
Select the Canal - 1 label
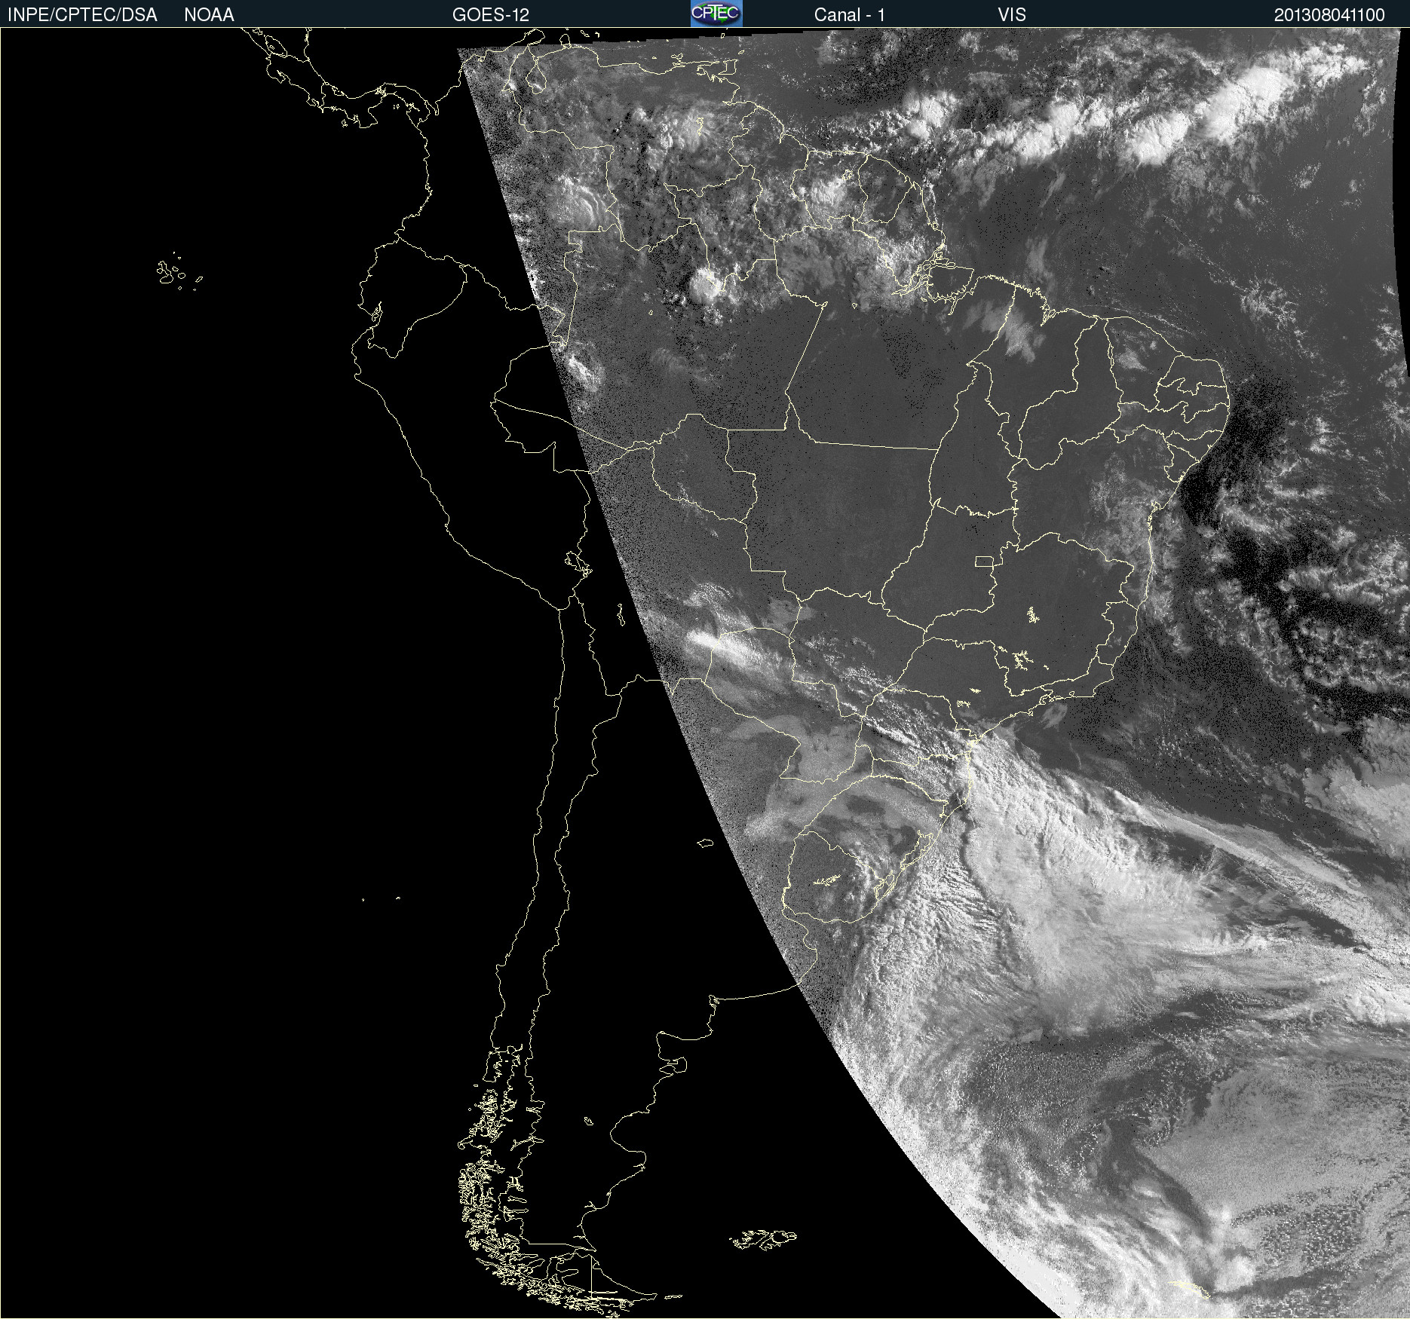850,15
